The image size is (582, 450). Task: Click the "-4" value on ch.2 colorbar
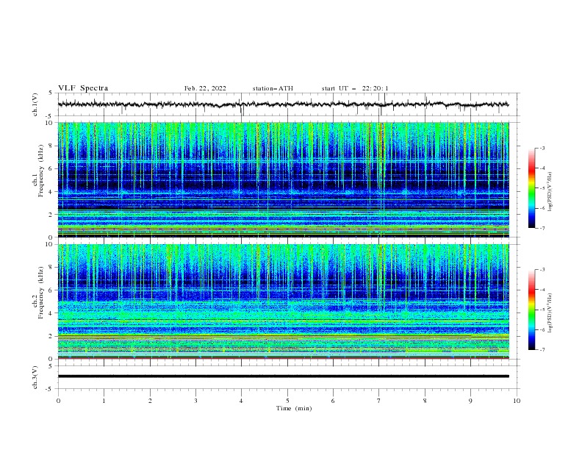pyautogui.click(x=542, y=290)
